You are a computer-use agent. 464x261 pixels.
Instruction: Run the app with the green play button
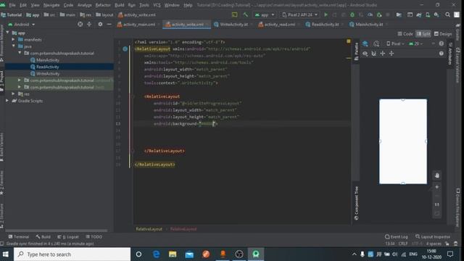(326, 14)
